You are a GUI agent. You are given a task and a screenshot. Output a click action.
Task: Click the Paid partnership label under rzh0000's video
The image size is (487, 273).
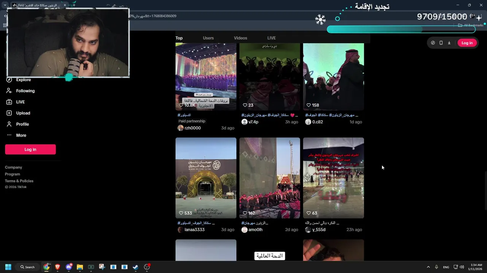pos(192,121)
